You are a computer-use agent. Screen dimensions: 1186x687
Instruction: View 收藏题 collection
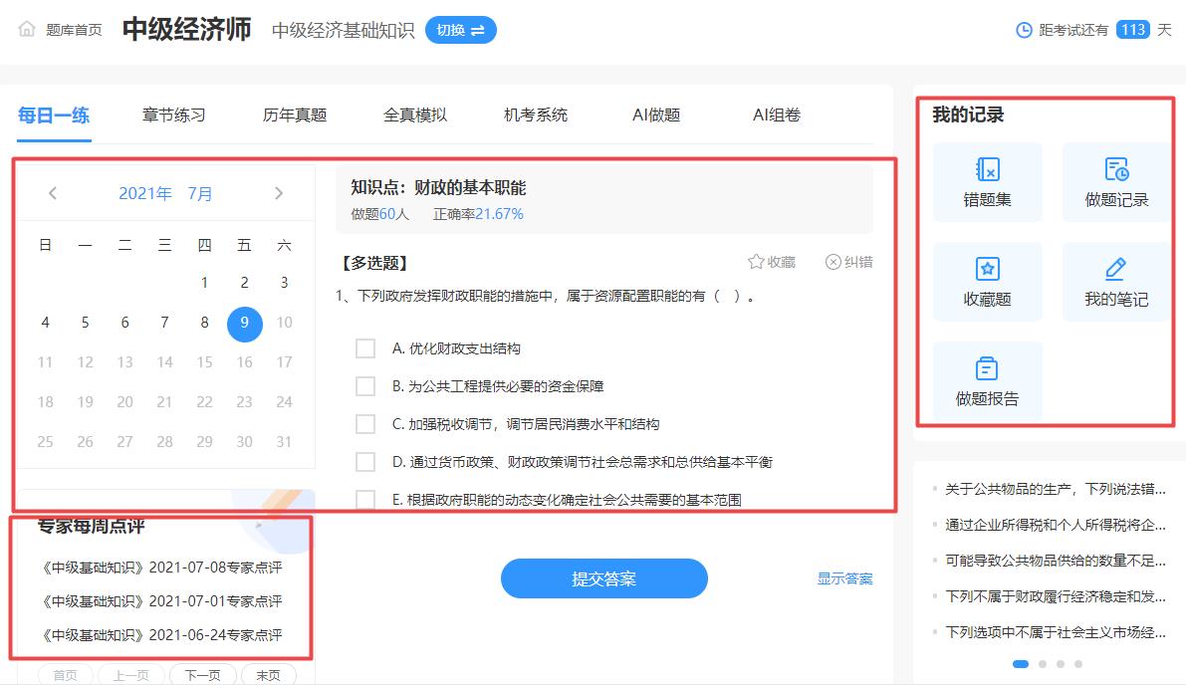987,282
